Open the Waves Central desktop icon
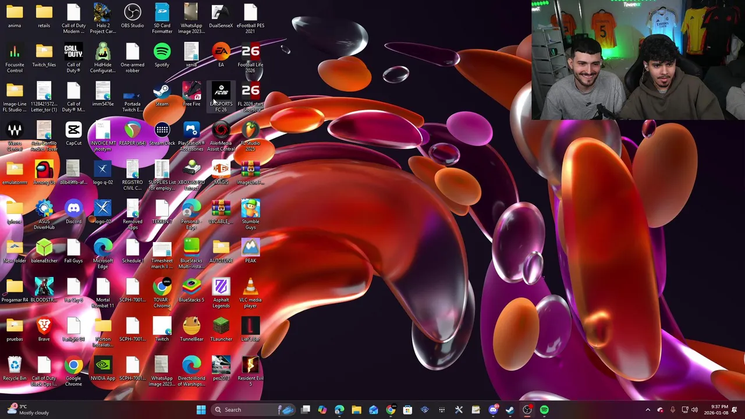The height and width of the screenshot is (419, 745). [15, 136]
